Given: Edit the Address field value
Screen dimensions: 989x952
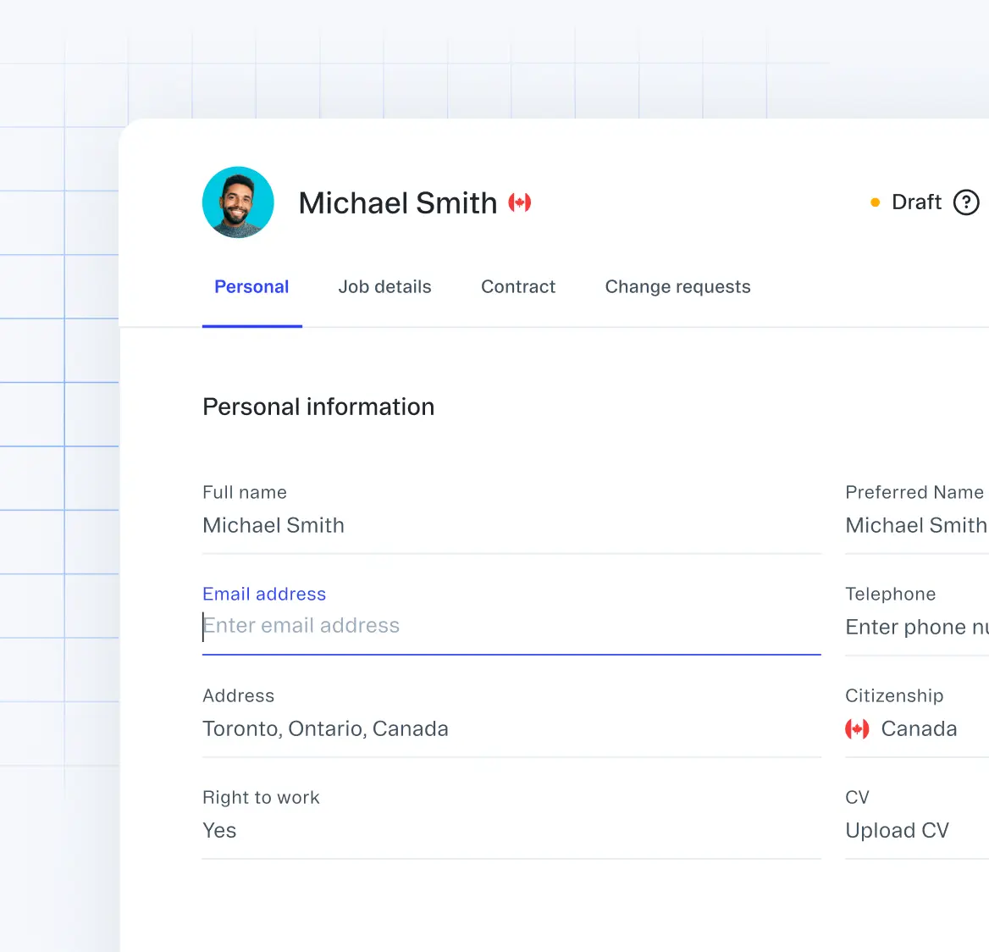Looking at the screenshot, I should (x=325, y=728).
